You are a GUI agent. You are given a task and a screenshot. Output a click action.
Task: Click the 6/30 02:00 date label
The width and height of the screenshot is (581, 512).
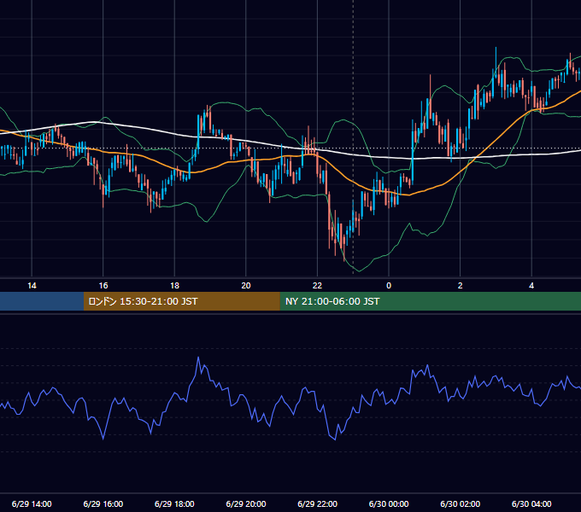point(460,503)
